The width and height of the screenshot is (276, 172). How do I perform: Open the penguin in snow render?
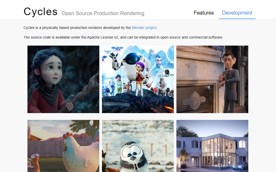point(138,146)
